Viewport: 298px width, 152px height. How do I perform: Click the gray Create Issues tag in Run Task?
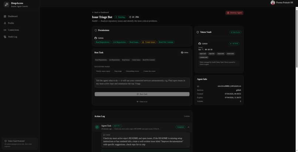[x=136, y=60]
